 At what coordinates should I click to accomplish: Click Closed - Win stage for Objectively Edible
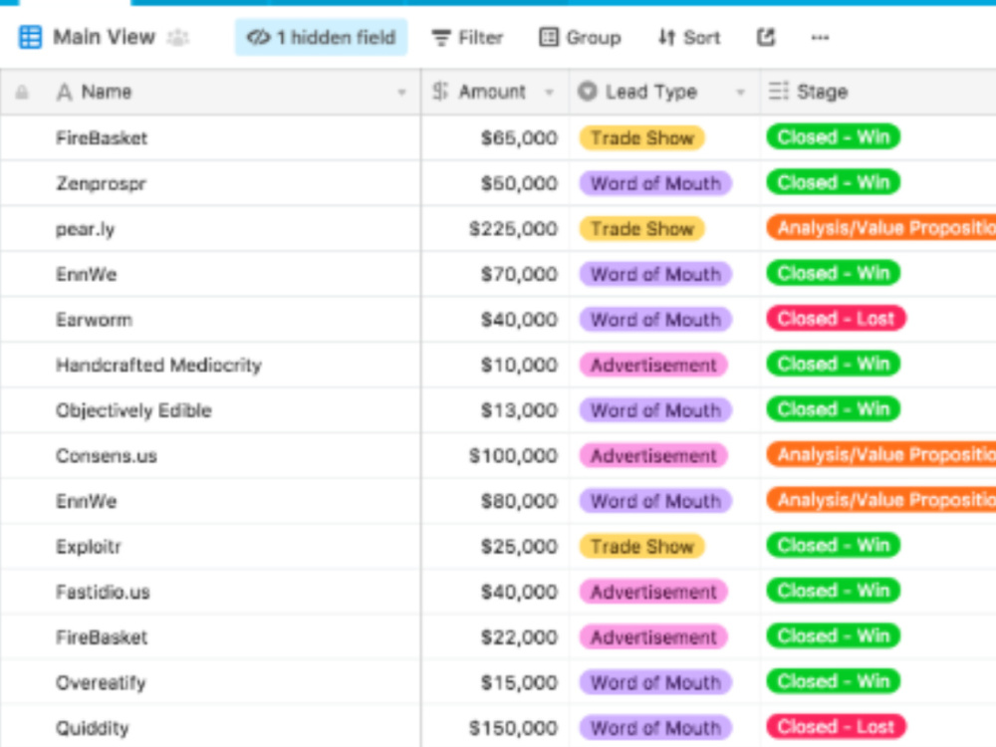pos(834,409)
